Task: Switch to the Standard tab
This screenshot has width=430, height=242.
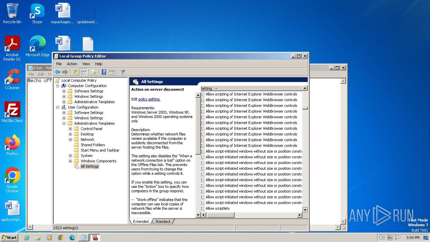Action: (163, 221)
